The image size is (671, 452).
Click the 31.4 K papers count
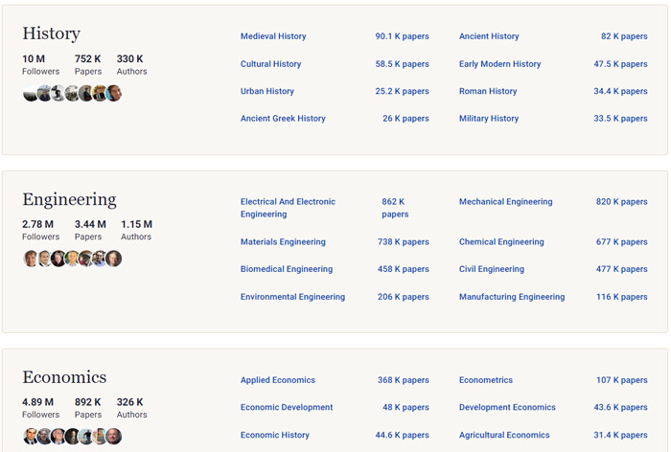point(620,435)
